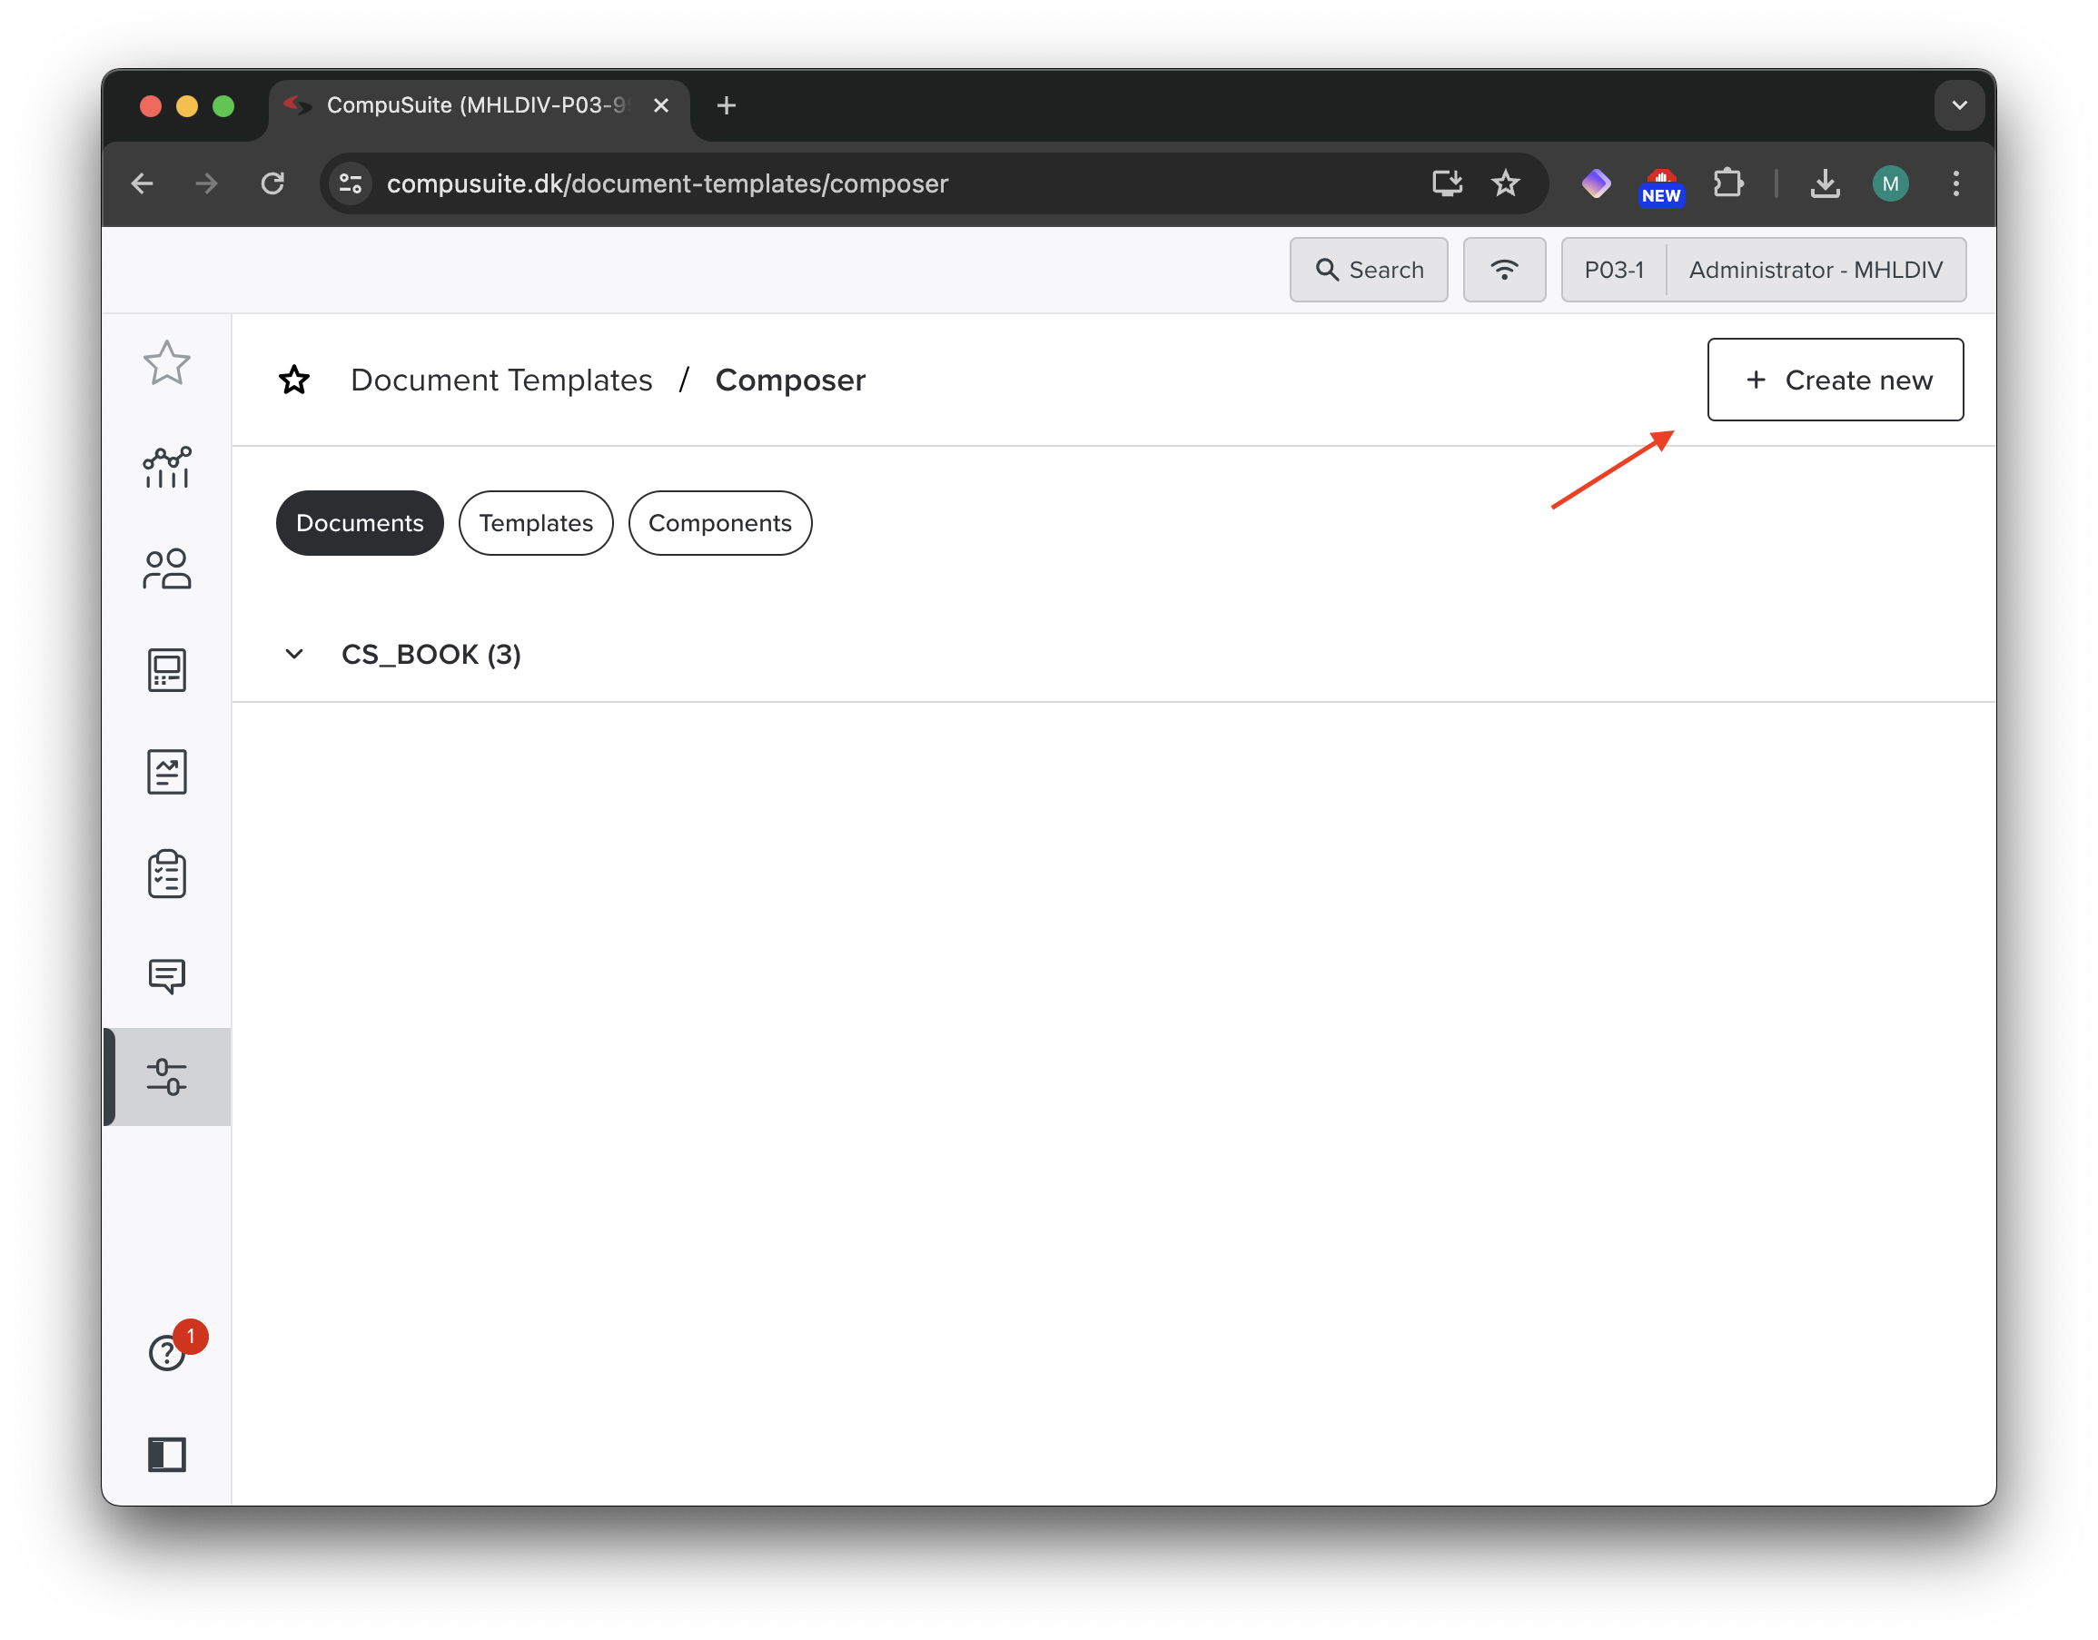This screenshot has height=1640, width=2098.
Task: Open the report document sidebar icon
Action: click(x=166, y=772)
